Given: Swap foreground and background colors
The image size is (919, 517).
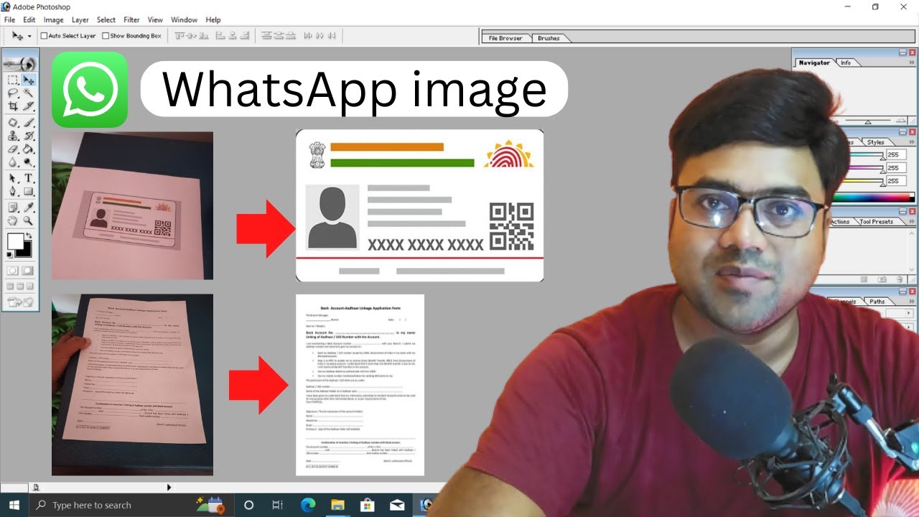Looking at the screenshot, I should pos(29,236).
